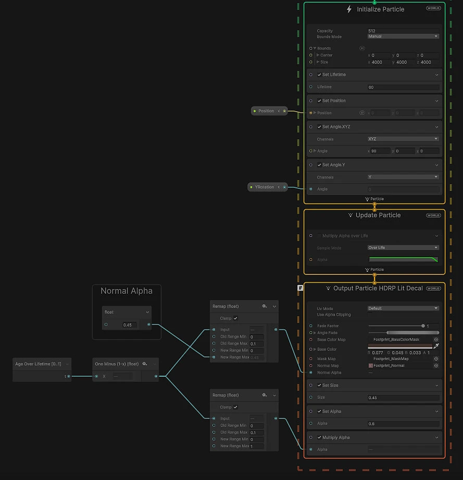This screenshot has height=480, width=463.
Task: Click the Bounds space W icon
Action: click(x=362, y=48)
